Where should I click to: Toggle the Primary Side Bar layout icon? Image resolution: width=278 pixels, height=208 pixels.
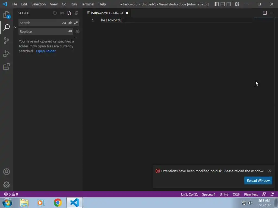pyautogui.click(x=216, y=4)
